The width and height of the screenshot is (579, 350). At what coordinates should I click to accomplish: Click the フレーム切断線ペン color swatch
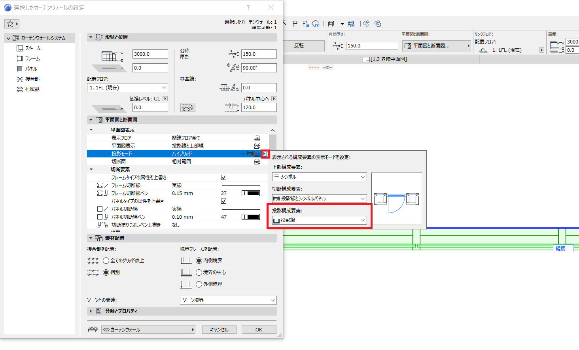(x=251, y=193)
